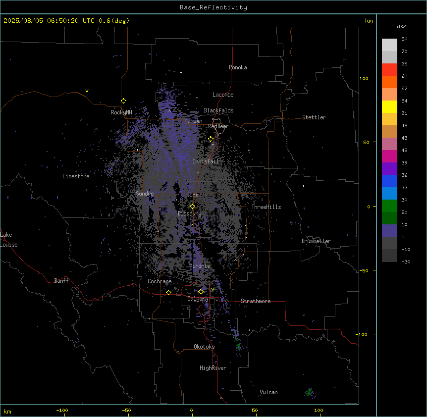Click the -100 tick label on the bottom axis
The image size is (427, 417).
click(62, 410)
